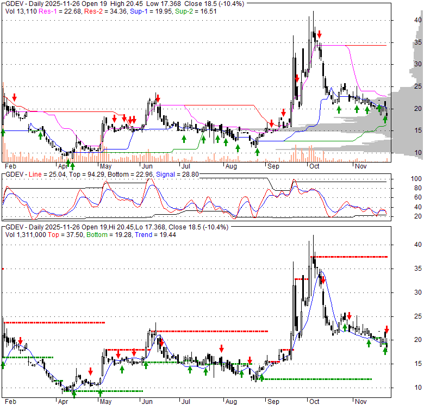This screenshot has height=405, width=424.
Task: Click the red down arrow at June peak, top chart
Action: [x=158, y=98]
